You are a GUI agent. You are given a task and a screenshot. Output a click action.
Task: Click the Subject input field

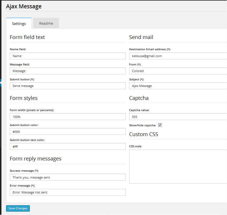click(x=178, y=86)
